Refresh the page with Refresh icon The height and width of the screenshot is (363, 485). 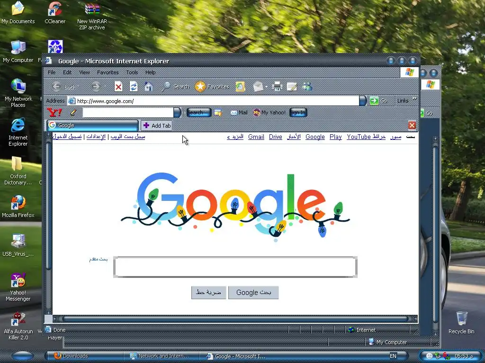134,87
